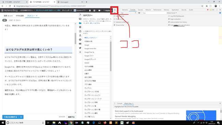
Task: Toggle Selected context only checkbox
Action: (114, 22)
